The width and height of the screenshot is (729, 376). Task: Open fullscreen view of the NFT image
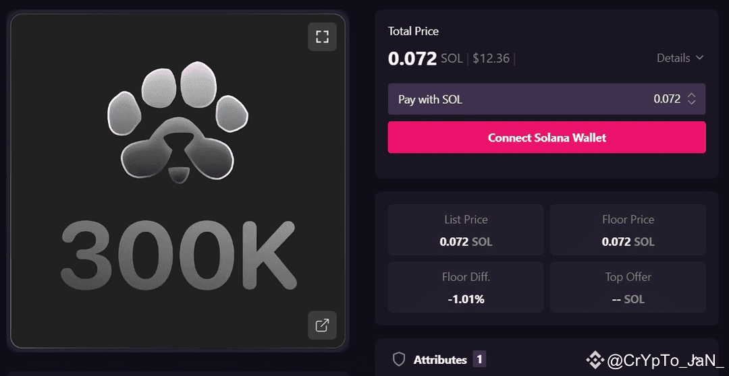[x=322, y=36]
